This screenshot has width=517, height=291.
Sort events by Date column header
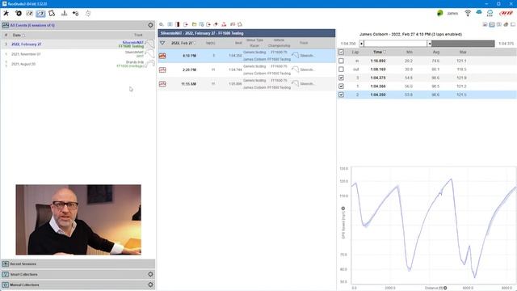(x=17, y=35)
